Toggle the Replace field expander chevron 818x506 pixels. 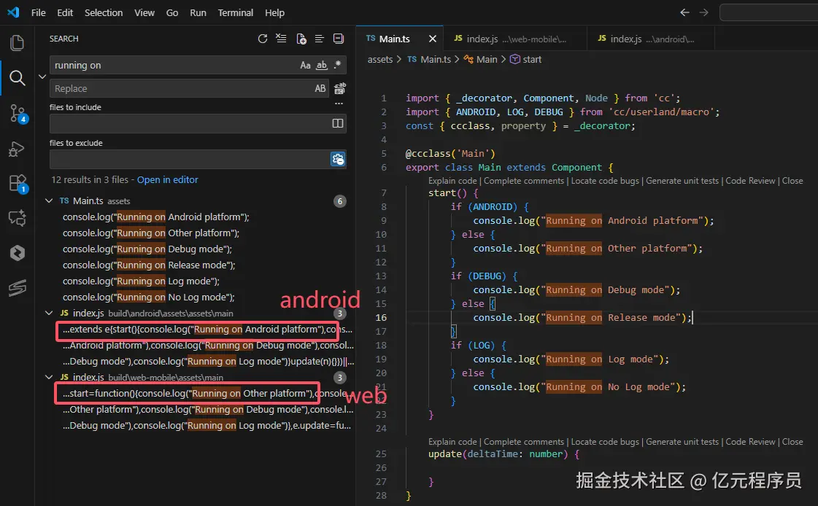click(42, 77)
